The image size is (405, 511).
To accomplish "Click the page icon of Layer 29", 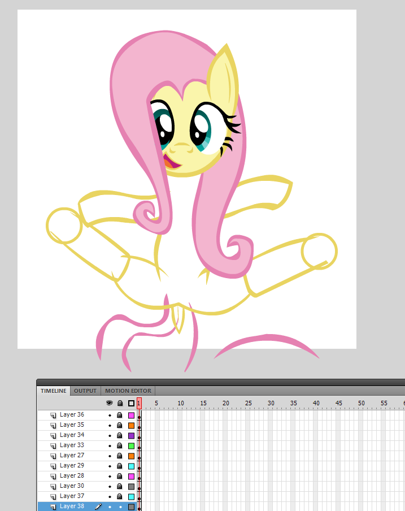I will (53, 466).
